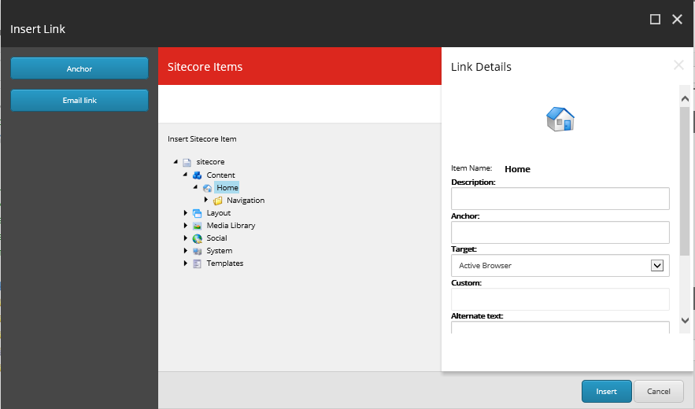This screenshot has height=409, width=695.
Task: Select the Navigation tree item
Action: 246,201
